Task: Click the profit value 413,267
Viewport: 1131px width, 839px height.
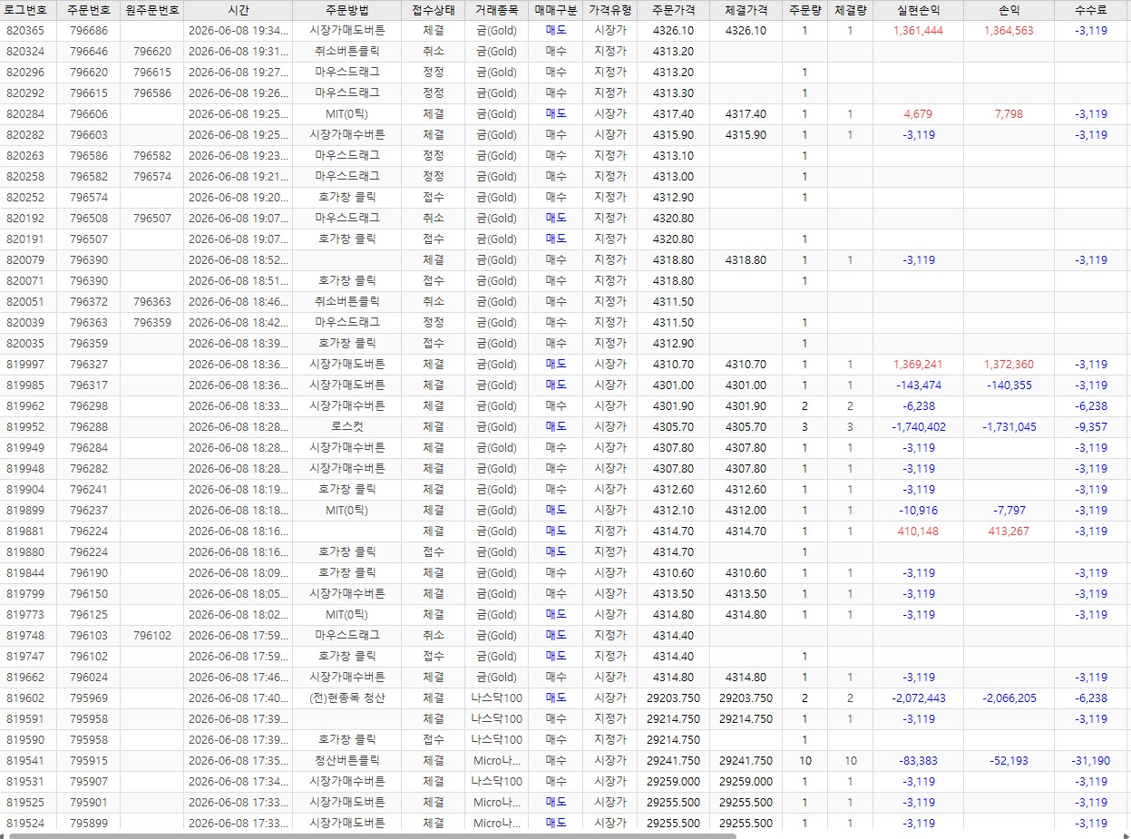Action: [1009, 531]
